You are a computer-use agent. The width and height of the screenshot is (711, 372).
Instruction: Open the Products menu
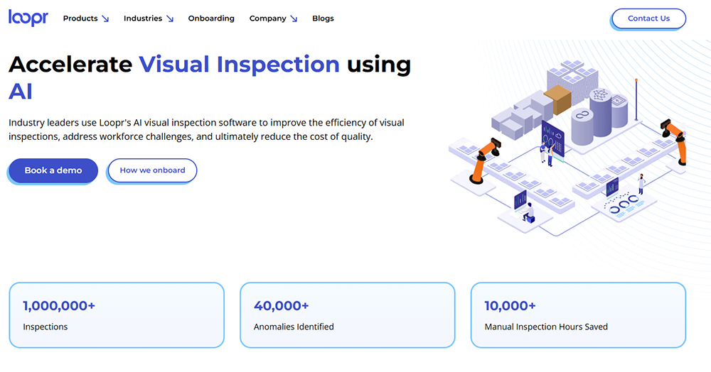click(80, 18)
